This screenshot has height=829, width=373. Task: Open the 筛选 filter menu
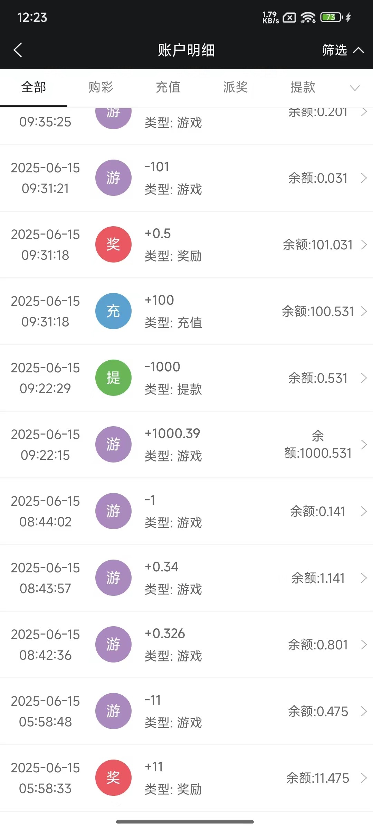click(342, 50)
